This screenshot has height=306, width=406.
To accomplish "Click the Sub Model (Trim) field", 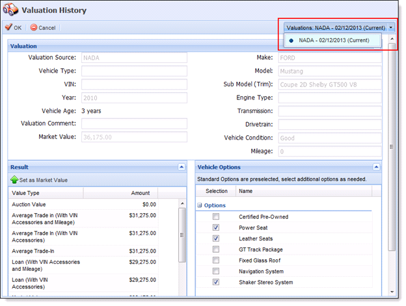I will pos(330,84).
